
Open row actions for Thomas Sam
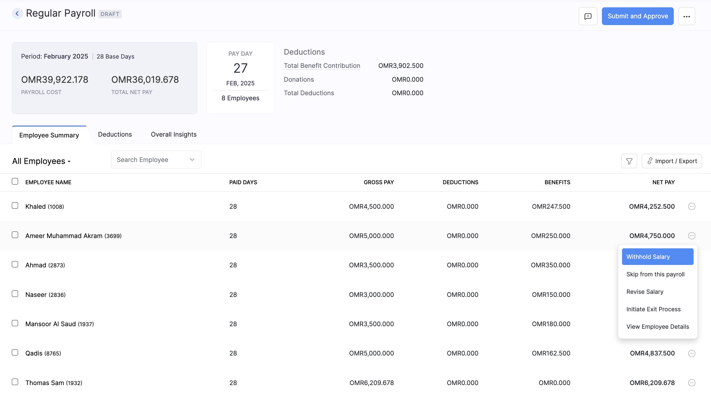pyautogui.click(x=692, y=383)
